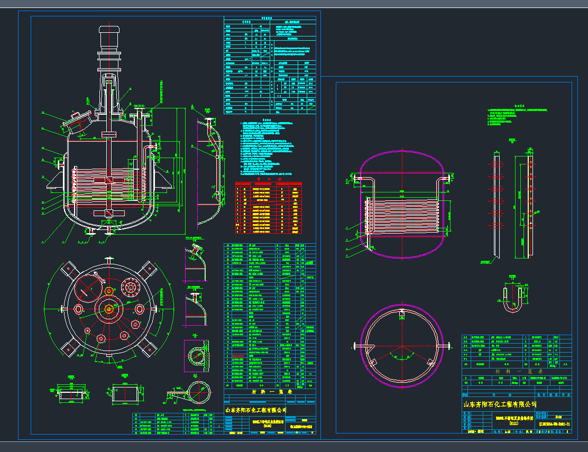
Task: Select the angled manhole on reactor head
Action: point(77,121)
